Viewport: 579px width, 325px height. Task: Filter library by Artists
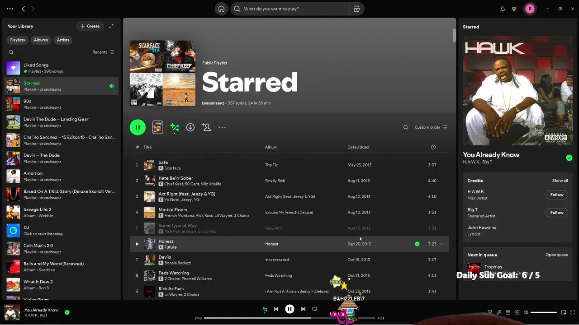63,40
